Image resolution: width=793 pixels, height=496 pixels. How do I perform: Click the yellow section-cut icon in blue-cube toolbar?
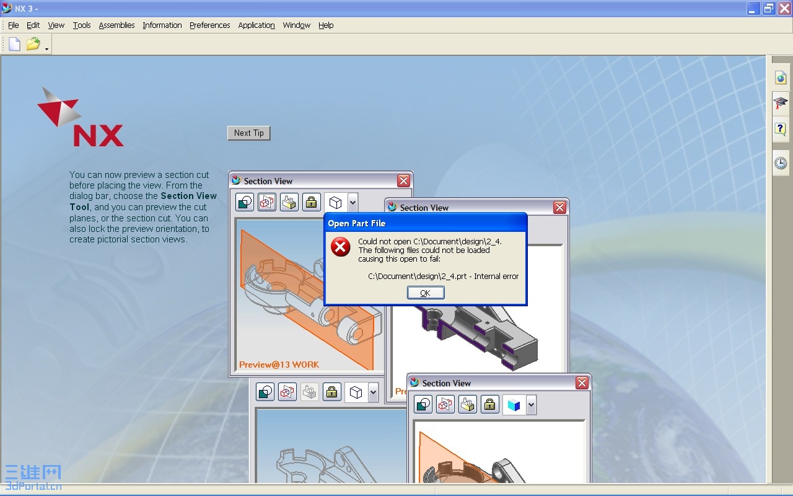[468, 405]
